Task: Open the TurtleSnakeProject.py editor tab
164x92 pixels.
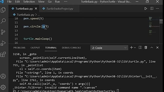Action: [60, 9]
